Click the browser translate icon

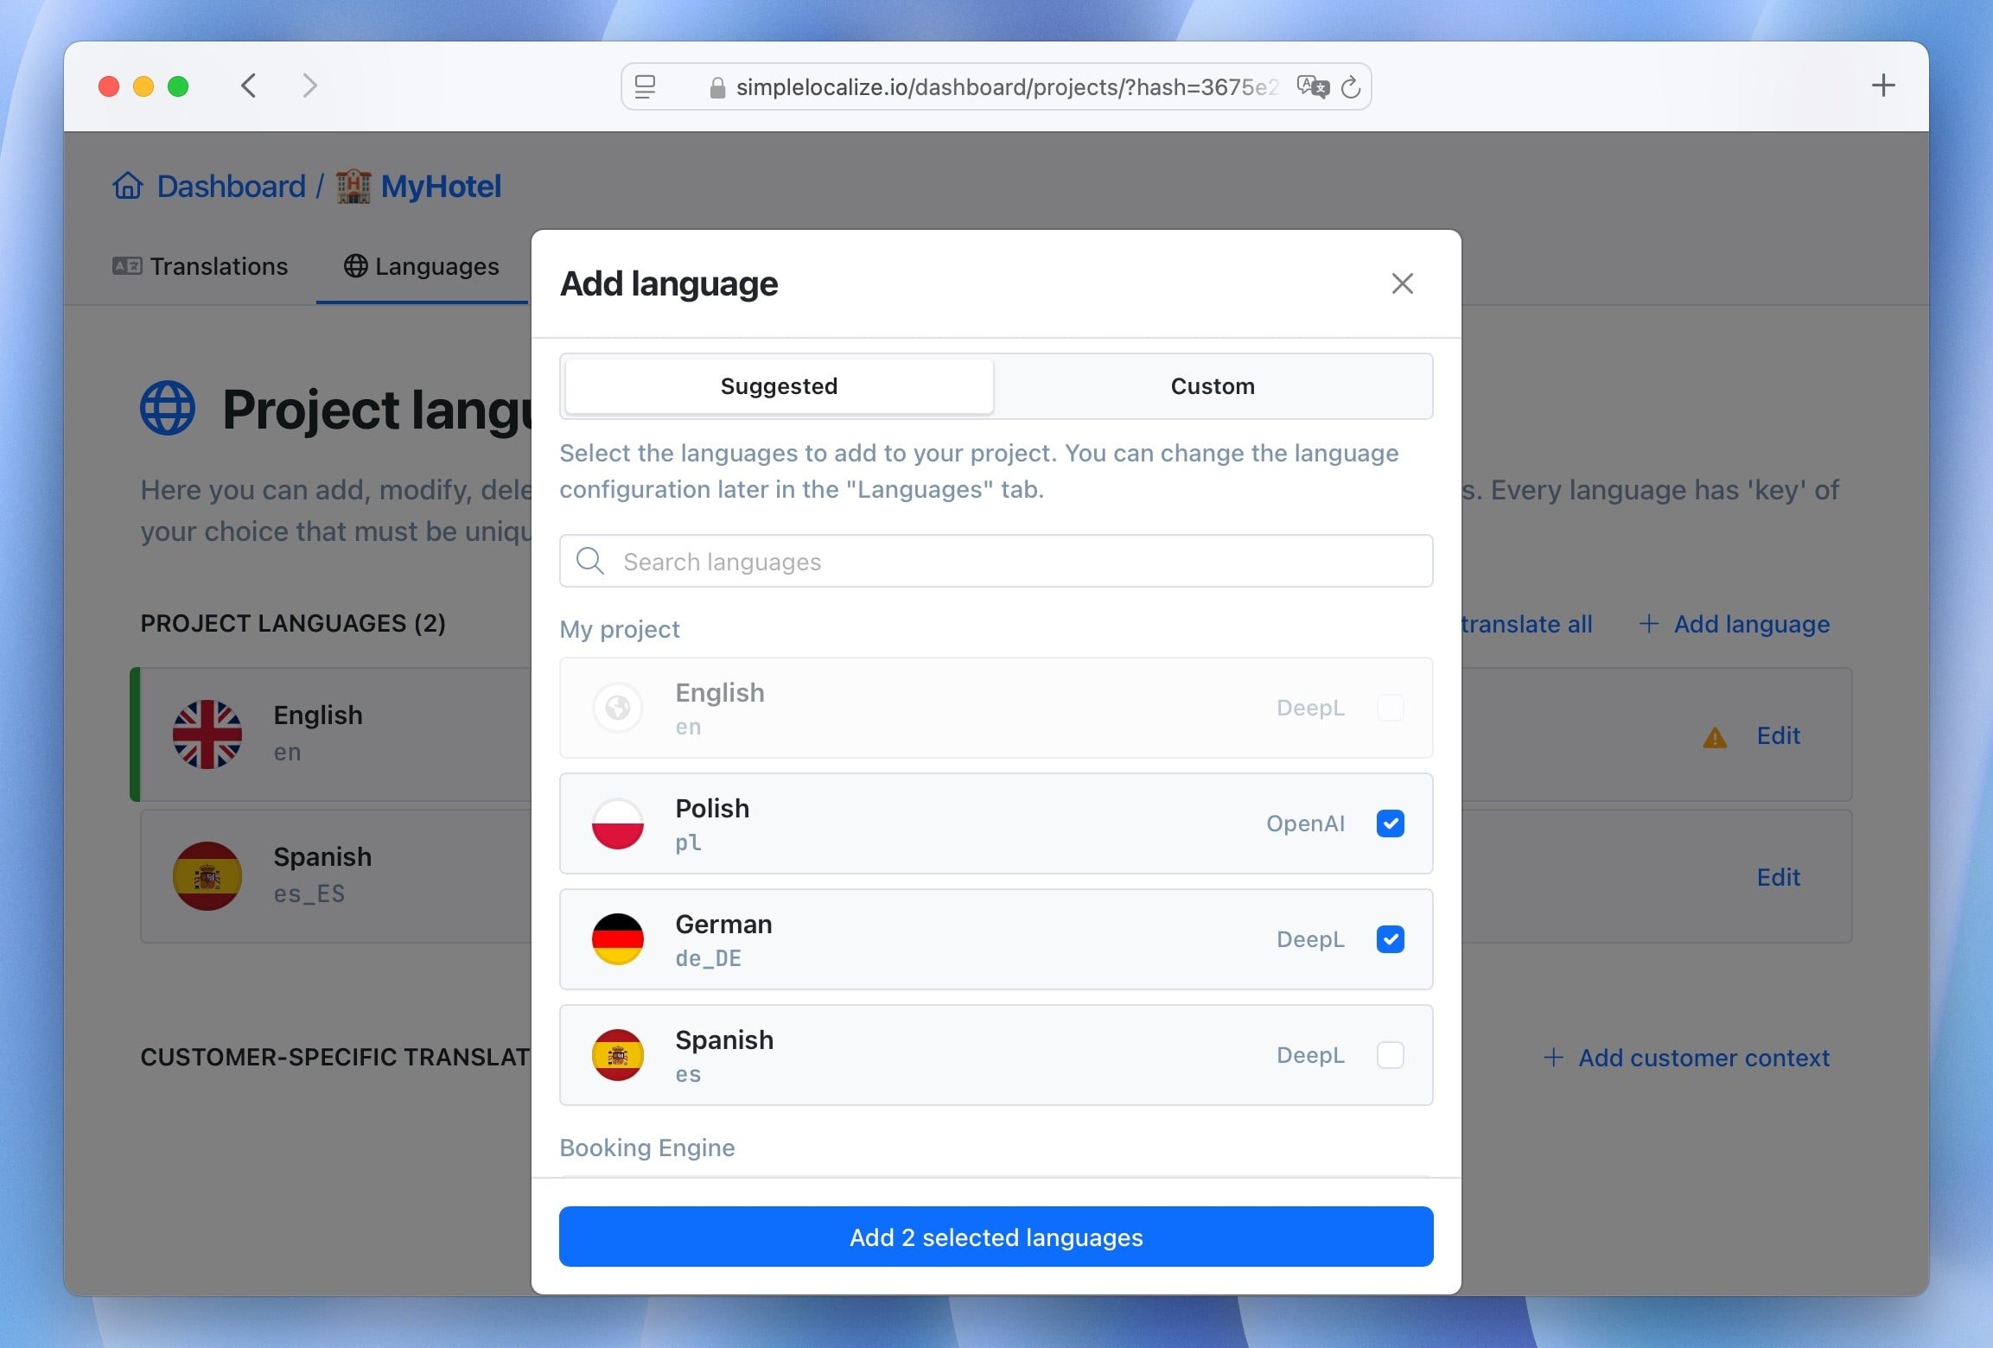pos(1312,87)
